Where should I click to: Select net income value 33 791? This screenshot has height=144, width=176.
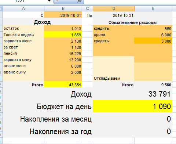coord(159,94)
